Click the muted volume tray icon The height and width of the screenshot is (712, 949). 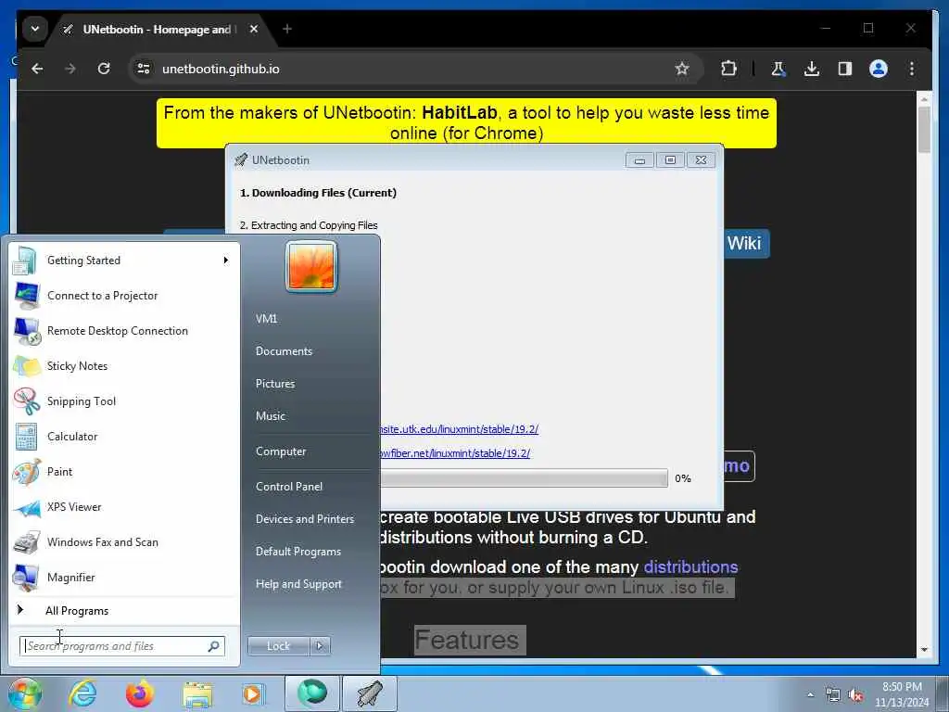click(x=855, y=695)
